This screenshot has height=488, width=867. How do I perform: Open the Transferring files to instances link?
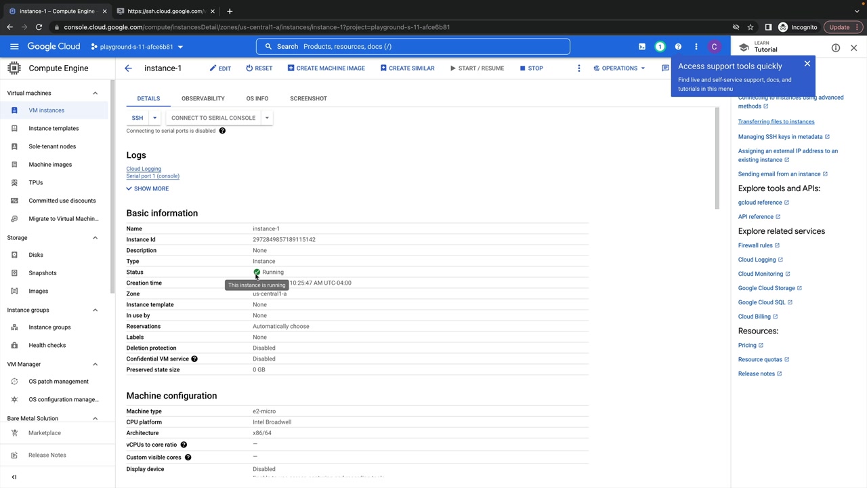click(776, 122)
